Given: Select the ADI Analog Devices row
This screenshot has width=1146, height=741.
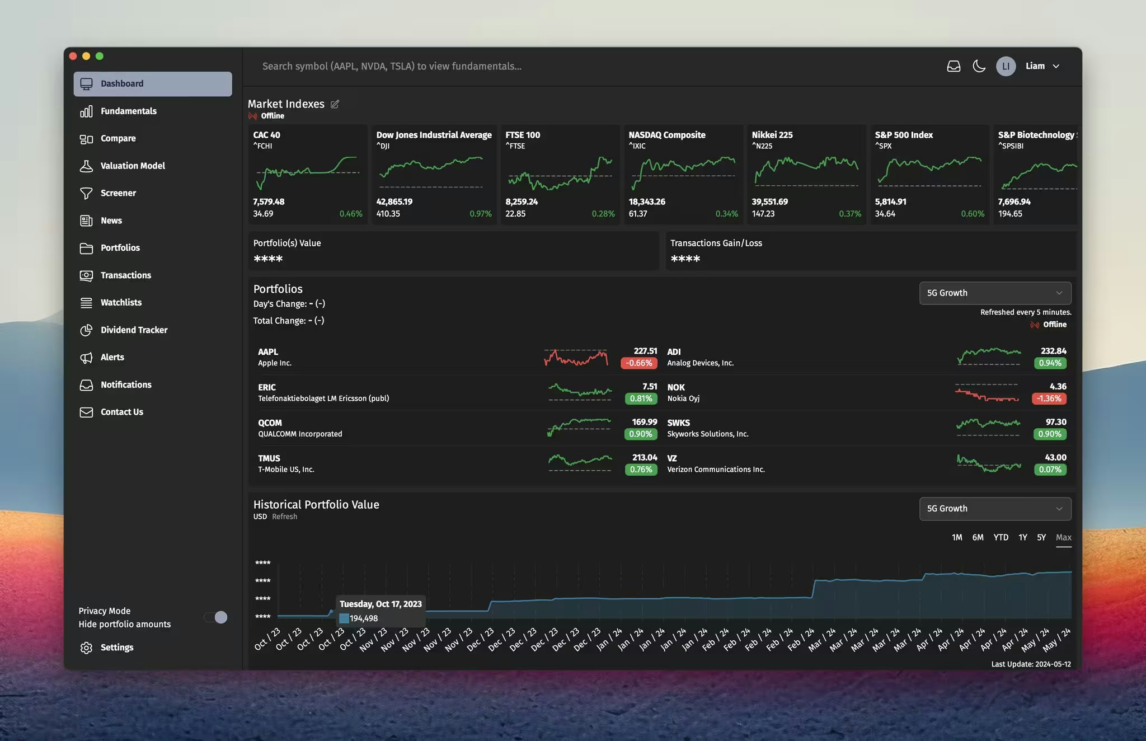Looking at the screenshot, I should pos(867,357).
